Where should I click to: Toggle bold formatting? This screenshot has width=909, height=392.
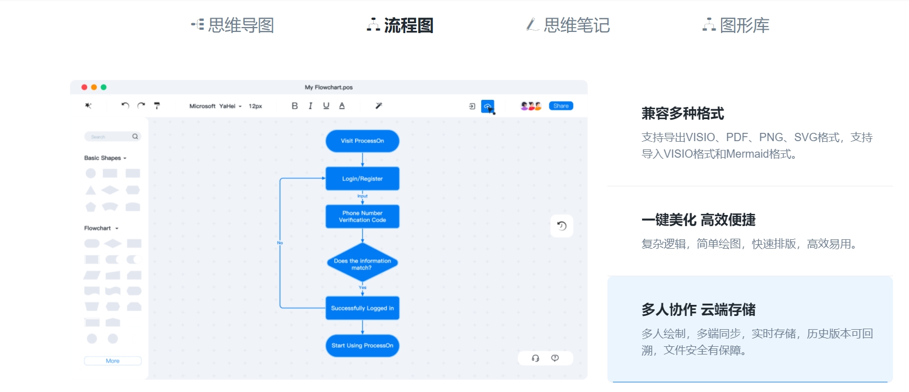[294, 106]
